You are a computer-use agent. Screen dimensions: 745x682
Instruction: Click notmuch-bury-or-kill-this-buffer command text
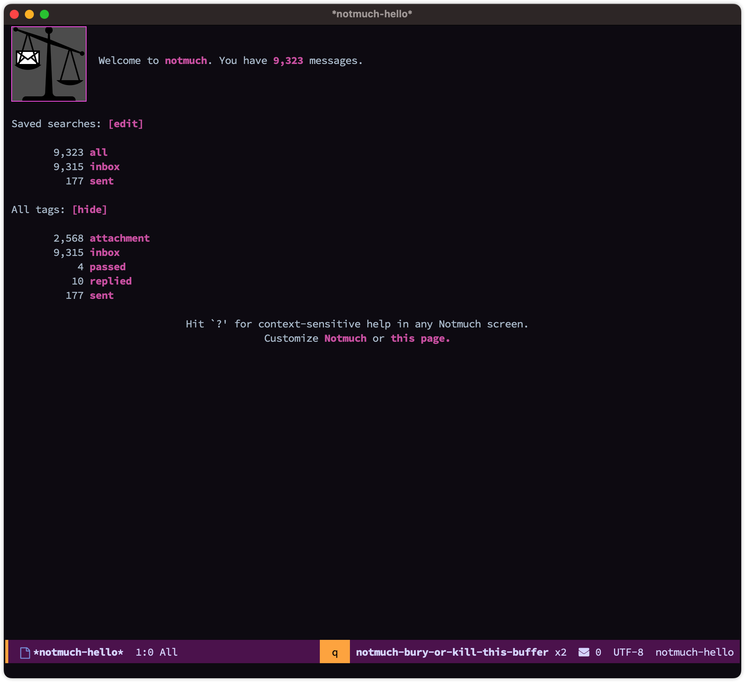coord(452,652)
